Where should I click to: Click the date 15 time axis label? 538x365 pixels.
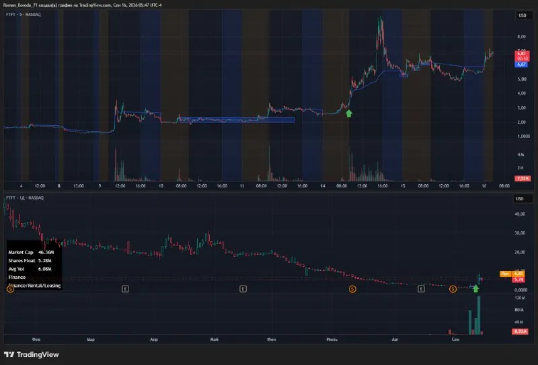(x=403, y=186)
